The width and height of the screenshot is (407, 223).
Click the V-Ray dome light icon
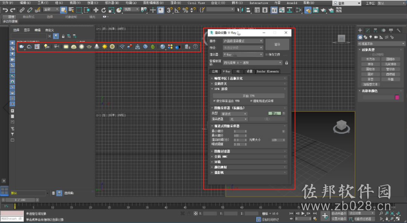click(x=74, y=47)
